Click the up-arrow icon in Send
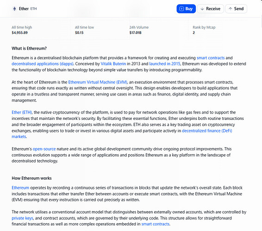This screenshot has height=231, width=262. tap(231, 9)
